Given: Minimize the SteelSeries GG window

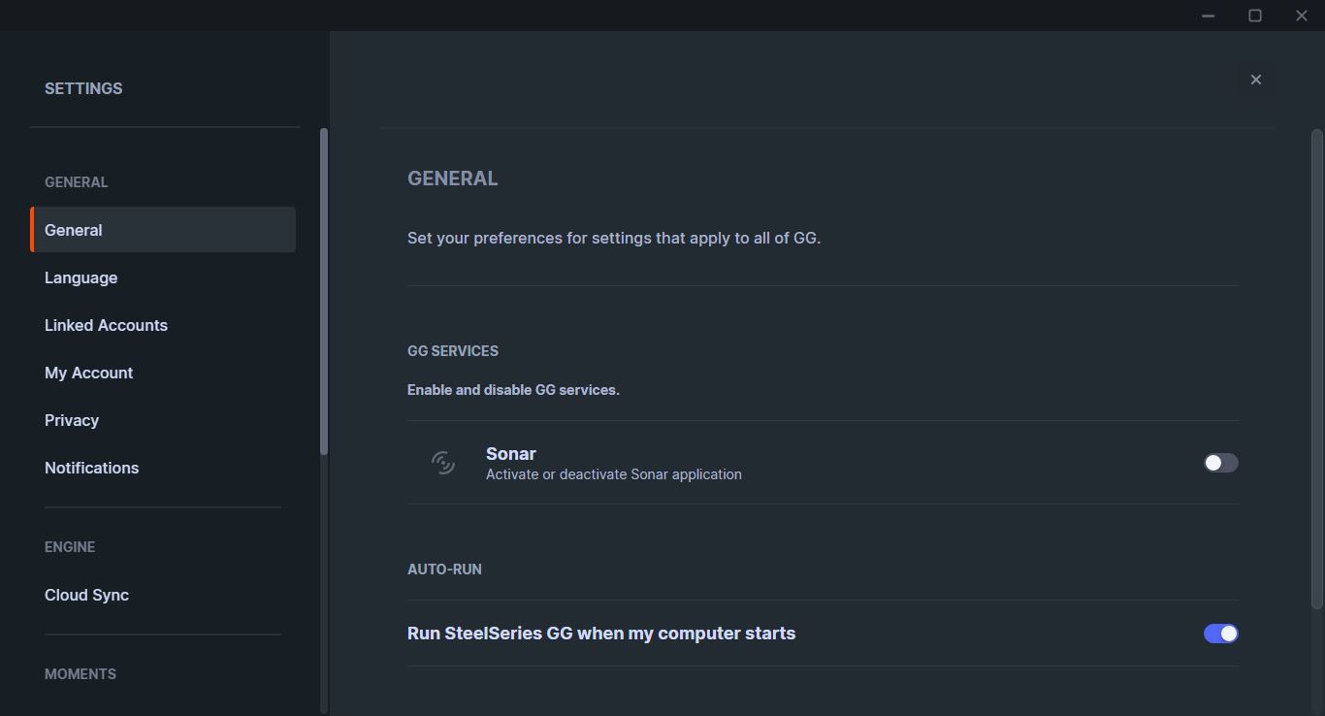Looking at the screenshot, I should tap(1209, 16).
